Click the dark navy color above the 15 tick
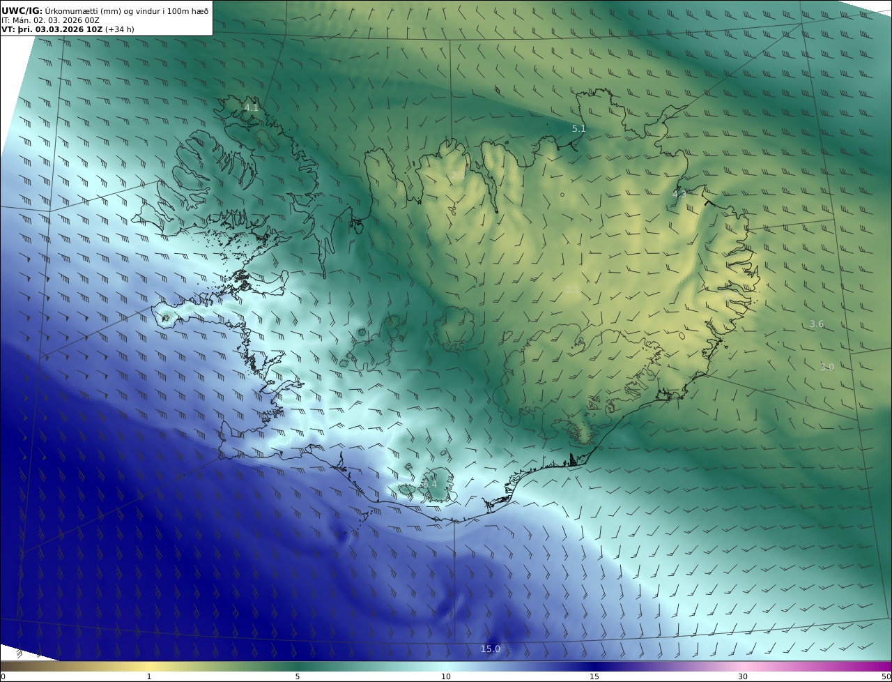This screenshot has width=892, height=682. pos(594,666)
